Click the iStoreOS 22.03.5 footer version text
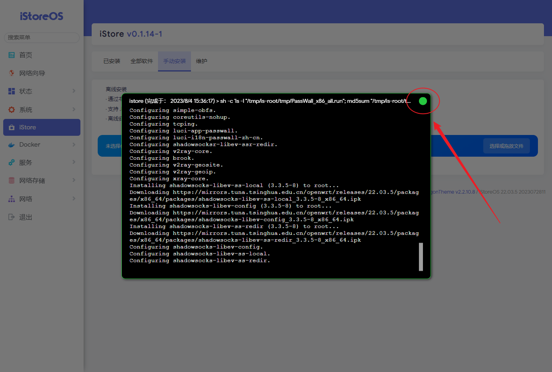Image resolution: width=552 pixels, height=372 pixels. pos(513,192)
